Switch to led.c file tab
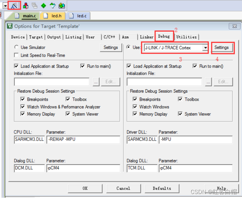The width and height of the screenshot is (242, 198). pyautogui.click(x=78, y=16)
